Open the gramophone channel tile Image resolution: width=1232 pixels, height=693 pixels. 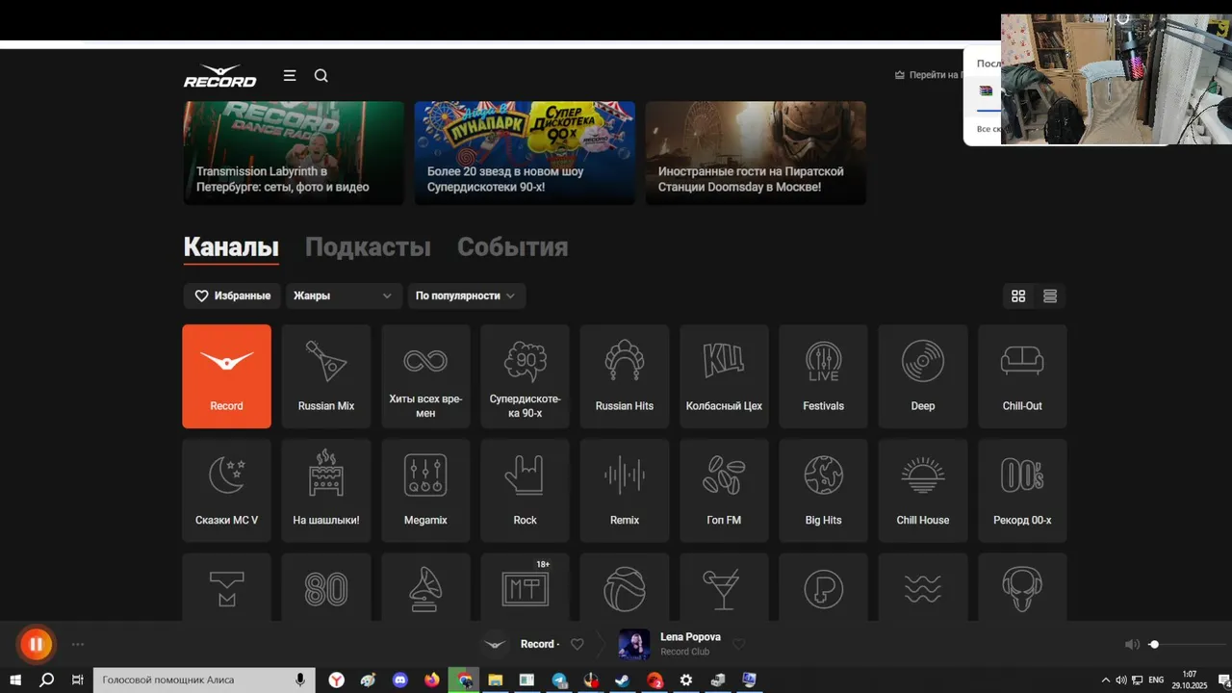(425, 587)
